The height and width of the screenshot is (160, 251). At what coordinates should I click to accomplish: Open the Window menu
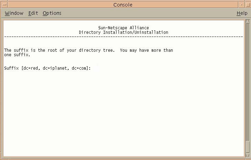pyautogui.click(x=14, y=13)
